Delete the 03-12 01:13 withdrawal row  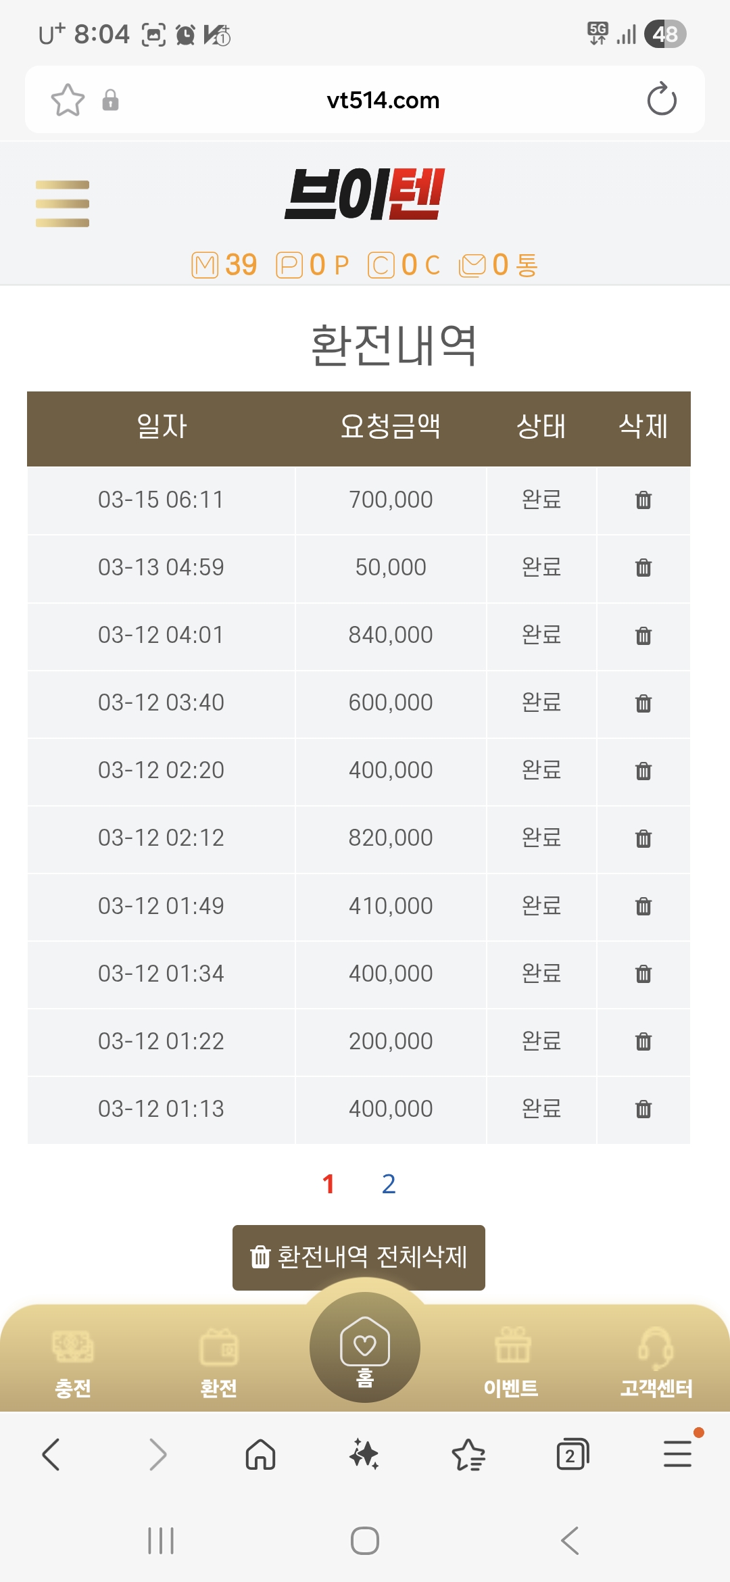tap(643, 1109)
